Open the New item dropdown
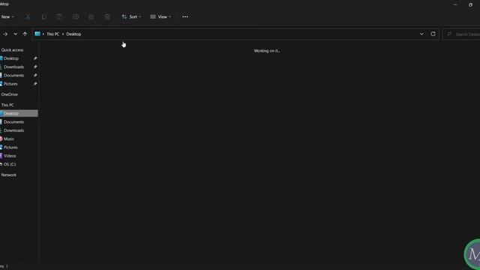Screen dimensions: 480x270 click(7, 16)
